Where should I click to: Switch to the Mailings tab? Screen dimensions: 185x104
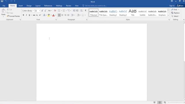(59, 6)
